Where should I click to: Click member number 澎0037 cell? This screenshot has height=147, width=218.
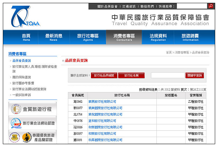[x=78, y=134]
